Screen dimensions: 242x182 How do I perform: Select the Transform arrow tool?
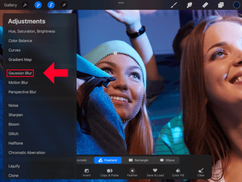[64, 5]
